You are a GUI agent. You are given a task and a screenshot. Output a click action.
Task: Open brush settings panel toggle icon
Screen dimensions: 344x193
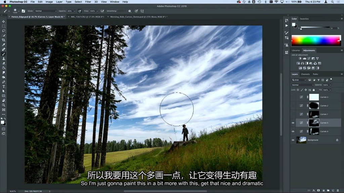point(23,11)
